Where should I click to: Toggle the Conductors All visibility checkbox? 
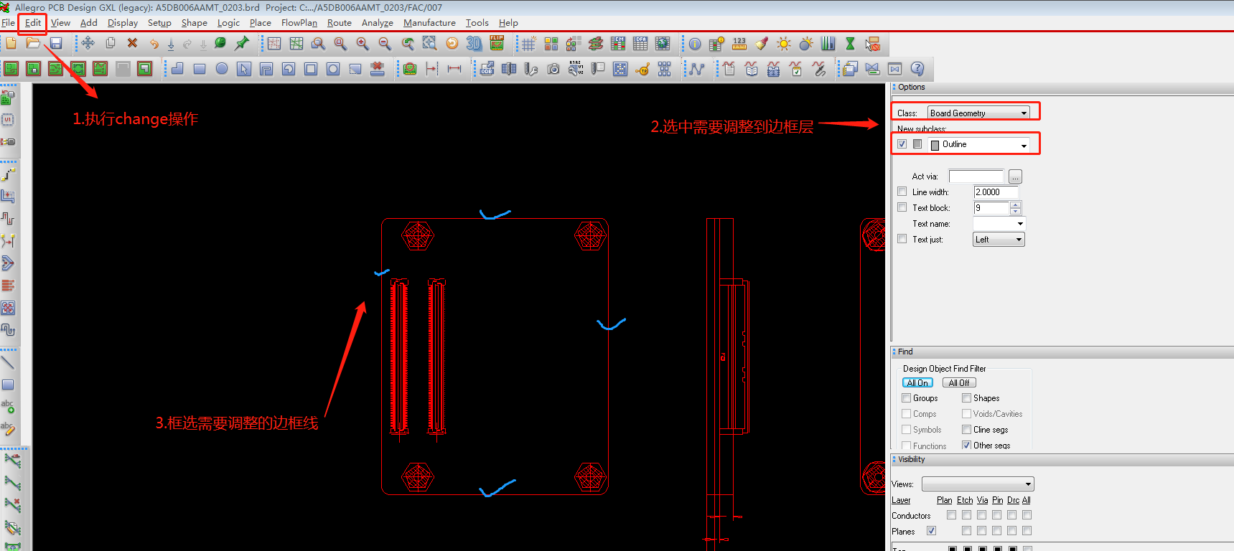(1027, 515)
